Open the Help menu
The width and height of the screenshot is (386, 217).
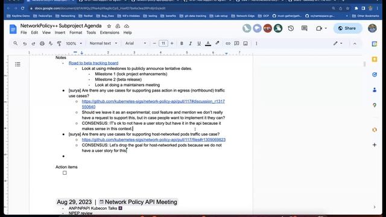(127, 33)
